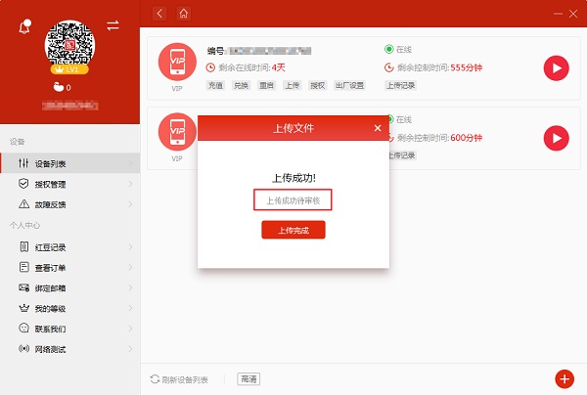Expand the chevron beside 我的等级

click(130, 308)
